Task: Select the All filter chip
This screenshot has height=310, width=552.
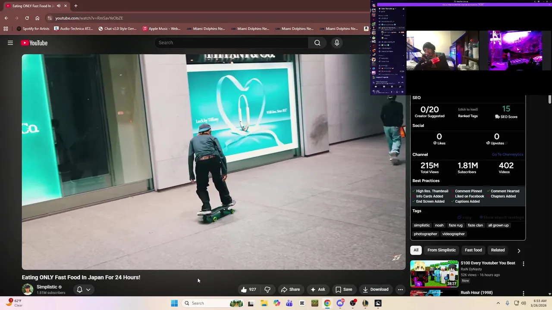Action: pos(416,250)
